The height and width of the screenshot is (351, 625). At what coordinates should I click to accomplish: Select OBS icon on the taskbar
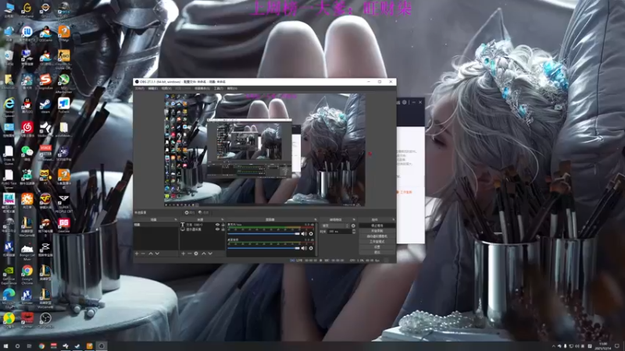click(102, 346)
